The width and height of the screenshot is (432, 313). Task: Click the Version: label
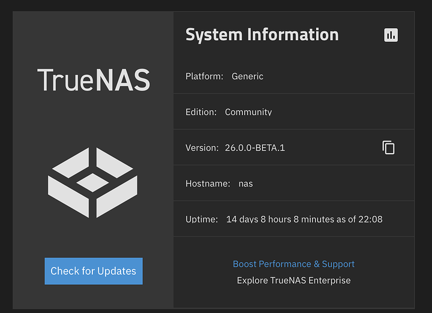coord(202,148)
